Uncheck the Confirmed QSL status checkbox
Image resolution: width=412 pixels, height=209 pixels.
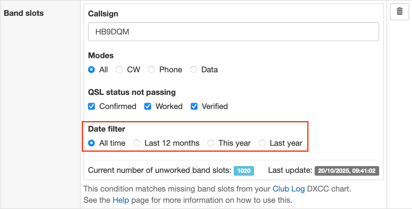point(91,106)
